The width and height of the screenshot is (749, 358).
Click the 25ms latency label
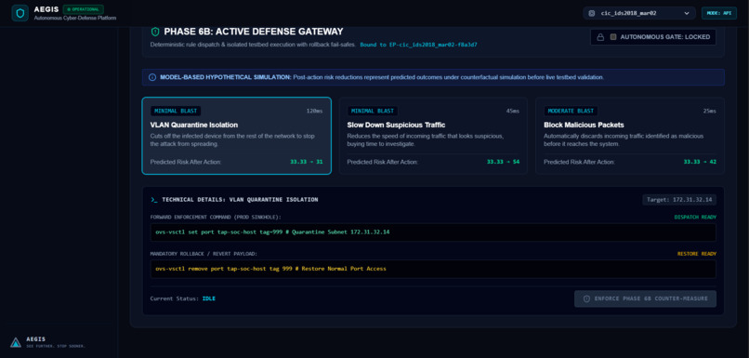pos(709,112)
